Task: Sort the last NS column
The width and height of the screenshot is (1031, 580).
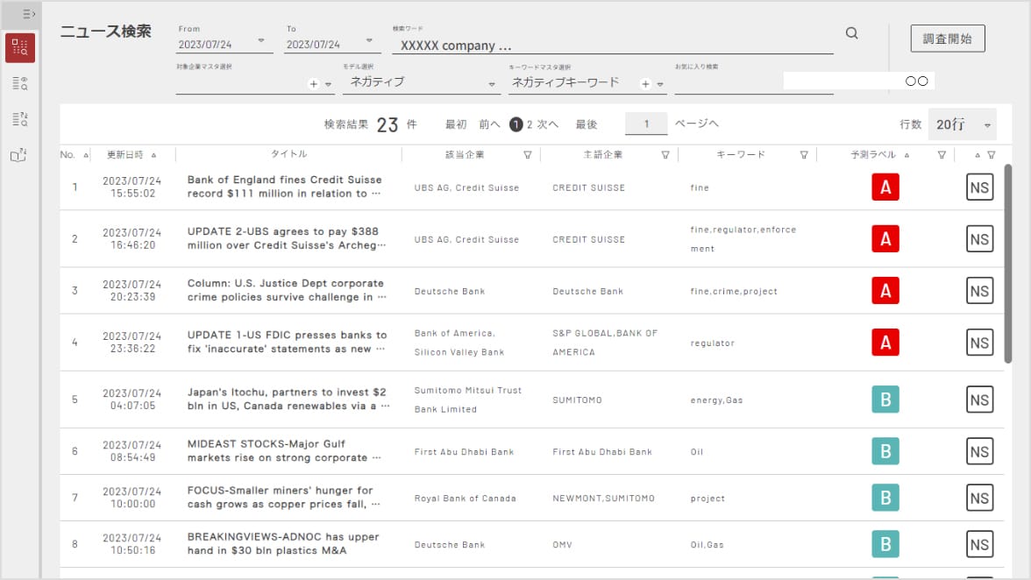Action: click(978, 155)
